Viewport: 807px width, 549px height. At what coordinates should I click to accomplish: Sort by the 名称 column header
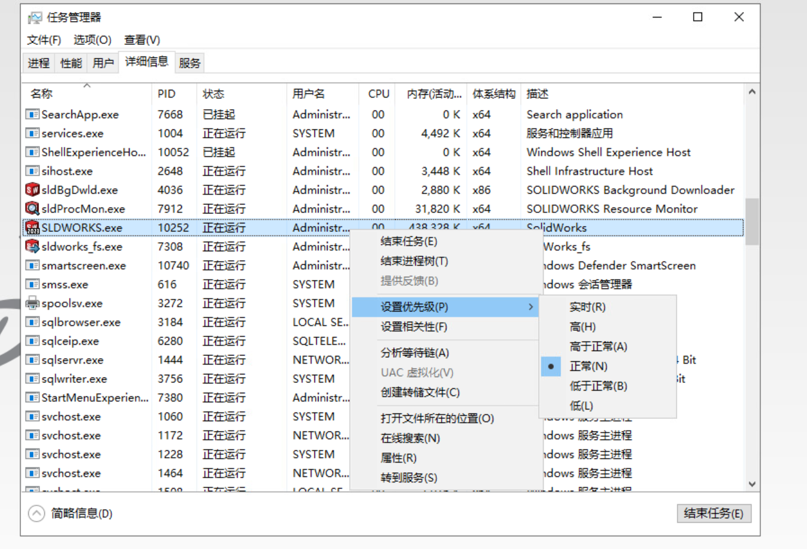(x=87, y=94)
